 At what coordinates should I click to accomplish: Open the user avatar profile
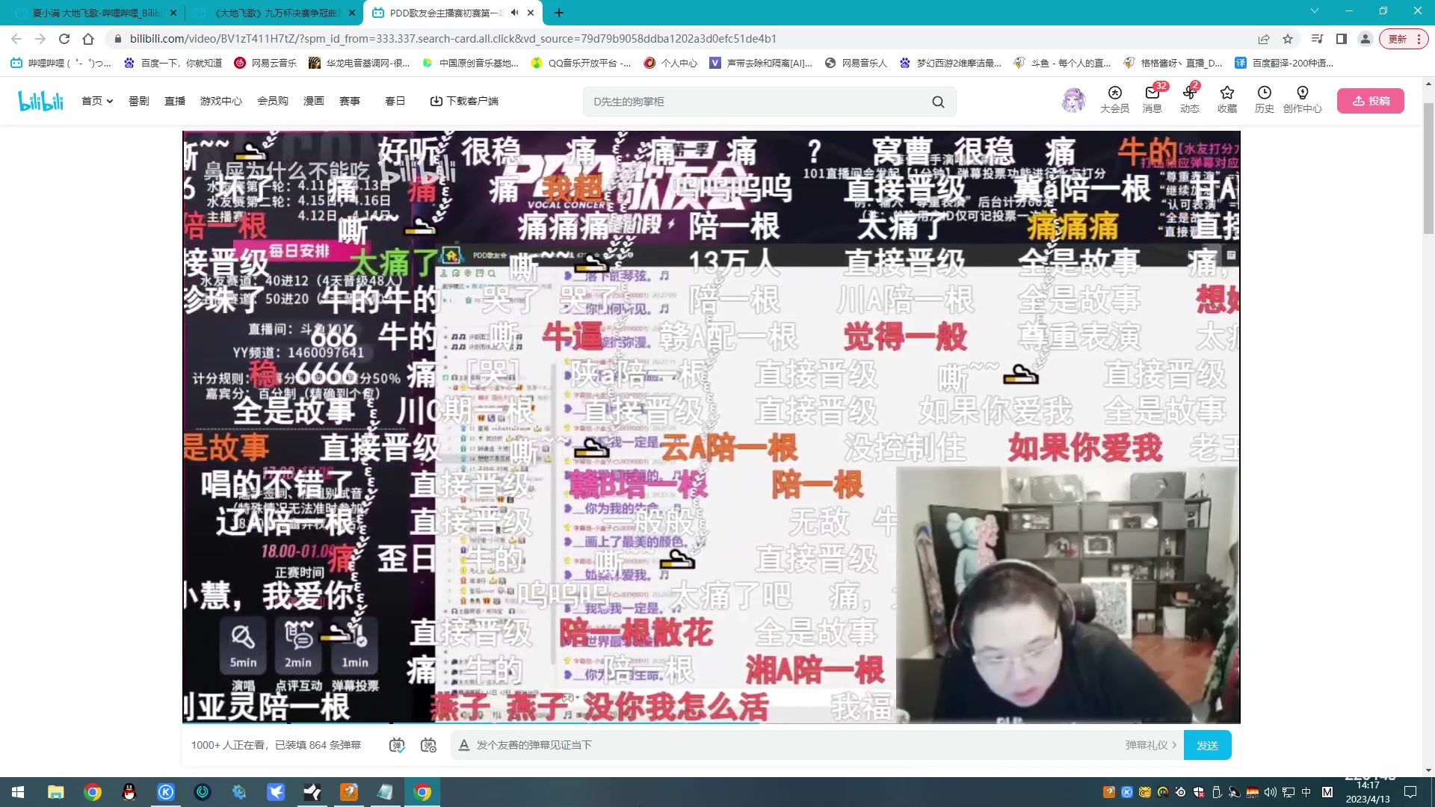[x=1073, y=100]
